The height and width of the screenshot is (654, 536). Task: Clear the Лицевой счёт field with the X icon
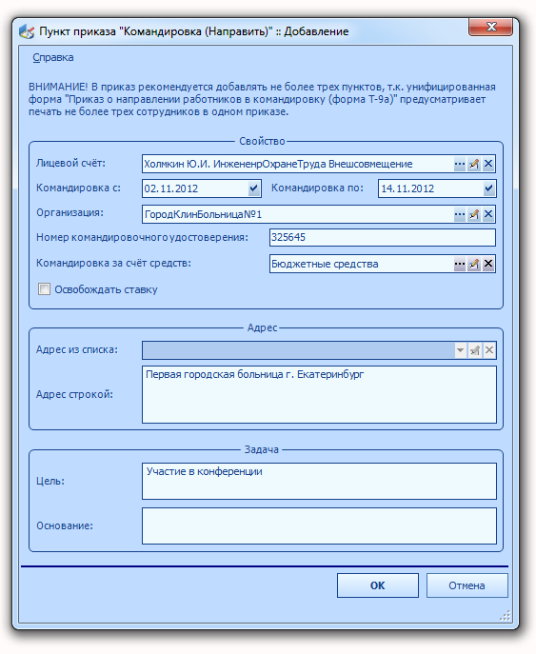488,164
